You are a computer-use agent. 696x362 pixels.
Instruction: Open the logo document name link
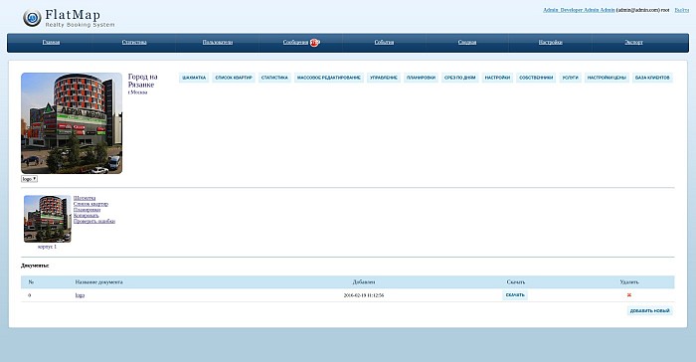(x=80, y=295)
